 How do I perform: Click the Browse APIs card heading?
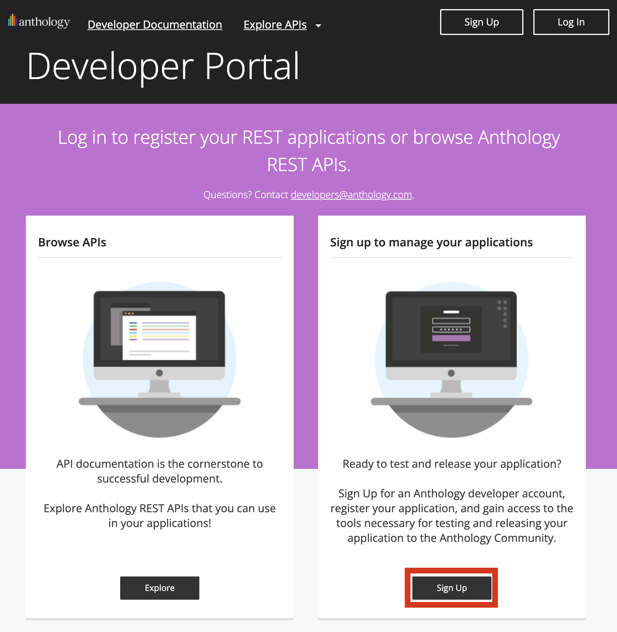click(x=72, y=242)
